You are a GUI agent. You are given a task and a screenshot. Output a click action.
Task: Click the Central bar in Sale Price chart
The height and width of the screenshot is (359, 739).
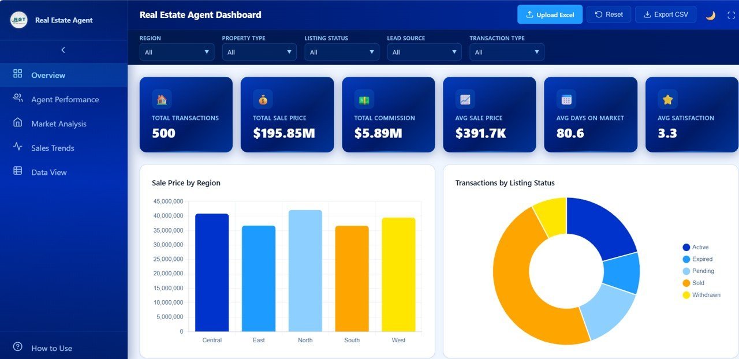pyautogui.click(x=212, y=271)
